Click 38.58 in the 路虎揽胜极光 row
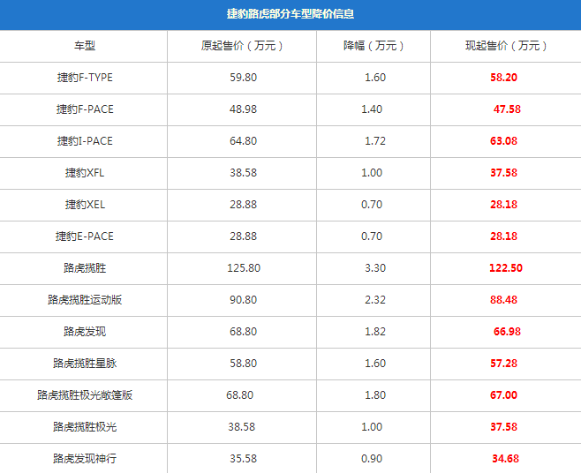The width and height of the screenshot is (581, 473). click(x=242, y=427)
